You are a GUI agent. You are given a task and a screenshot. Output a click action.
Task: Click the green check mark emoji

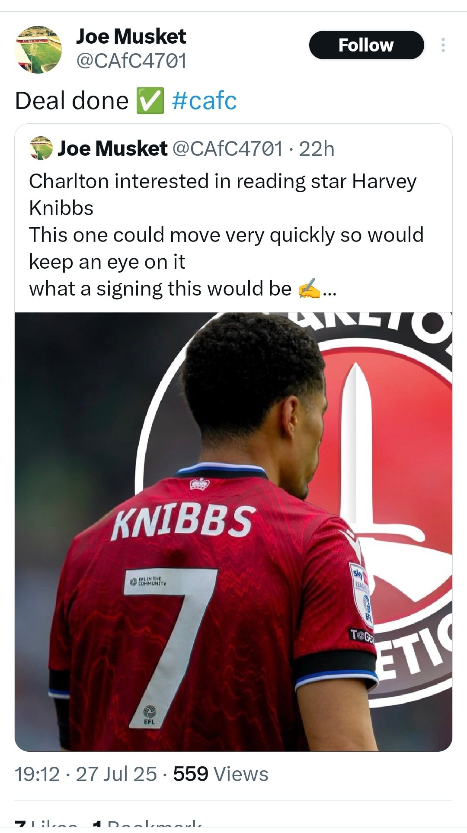150,100
